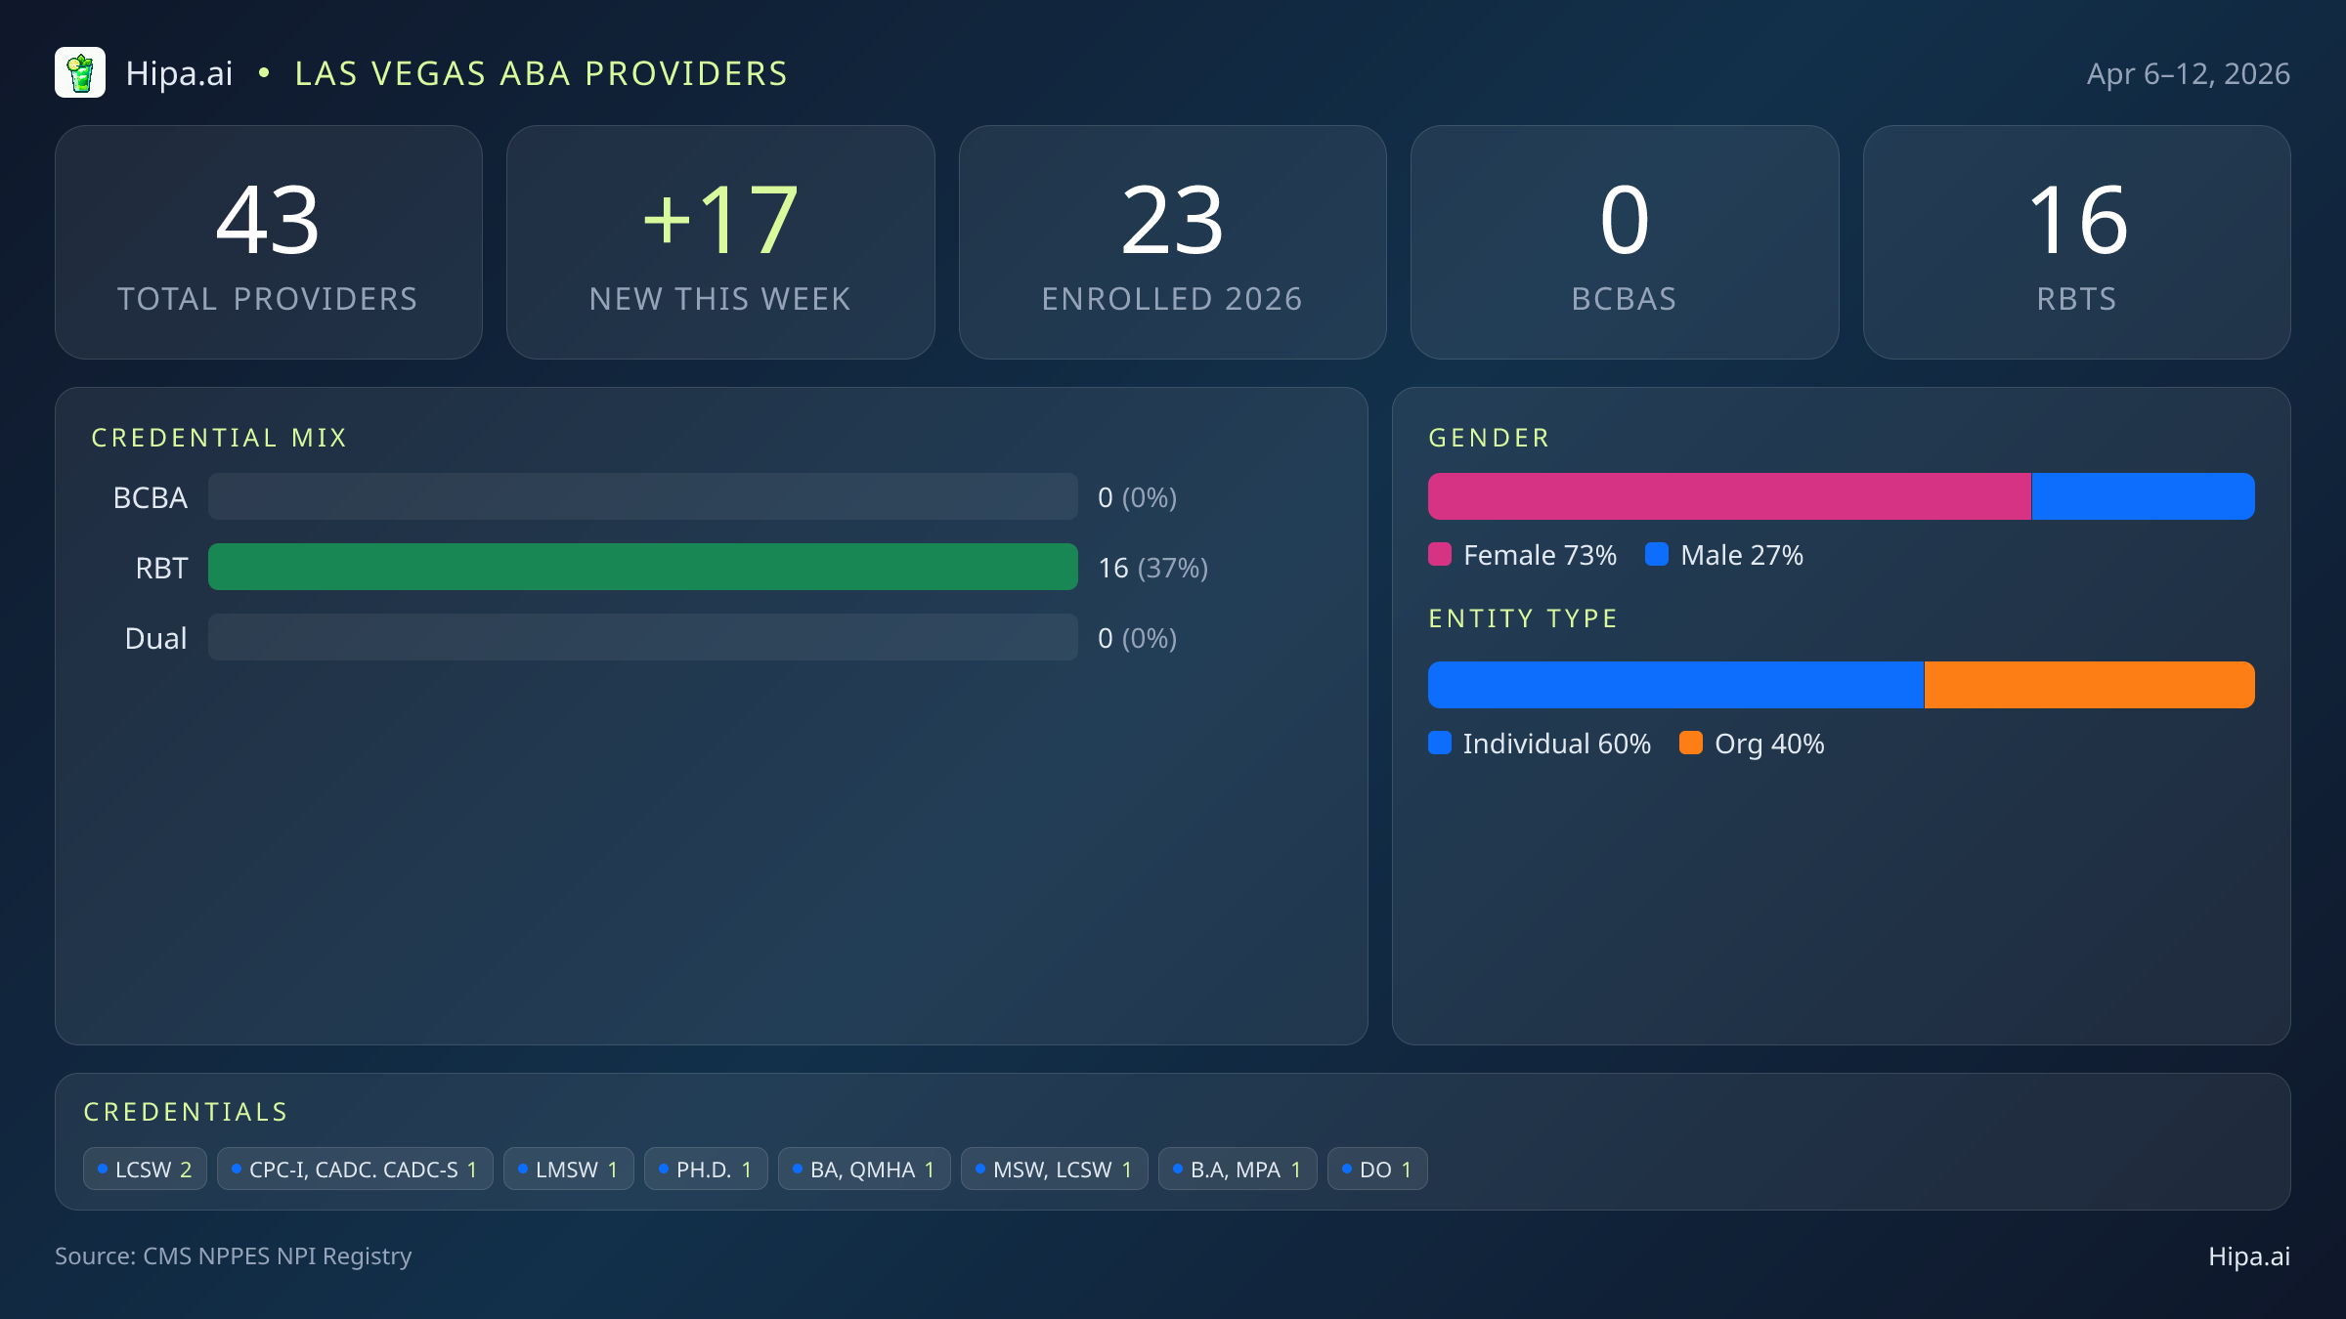The width and height of the screenshot is (2346, 1319).
Task: Select the LCSW 2 credential chip
Action: 145,1170
